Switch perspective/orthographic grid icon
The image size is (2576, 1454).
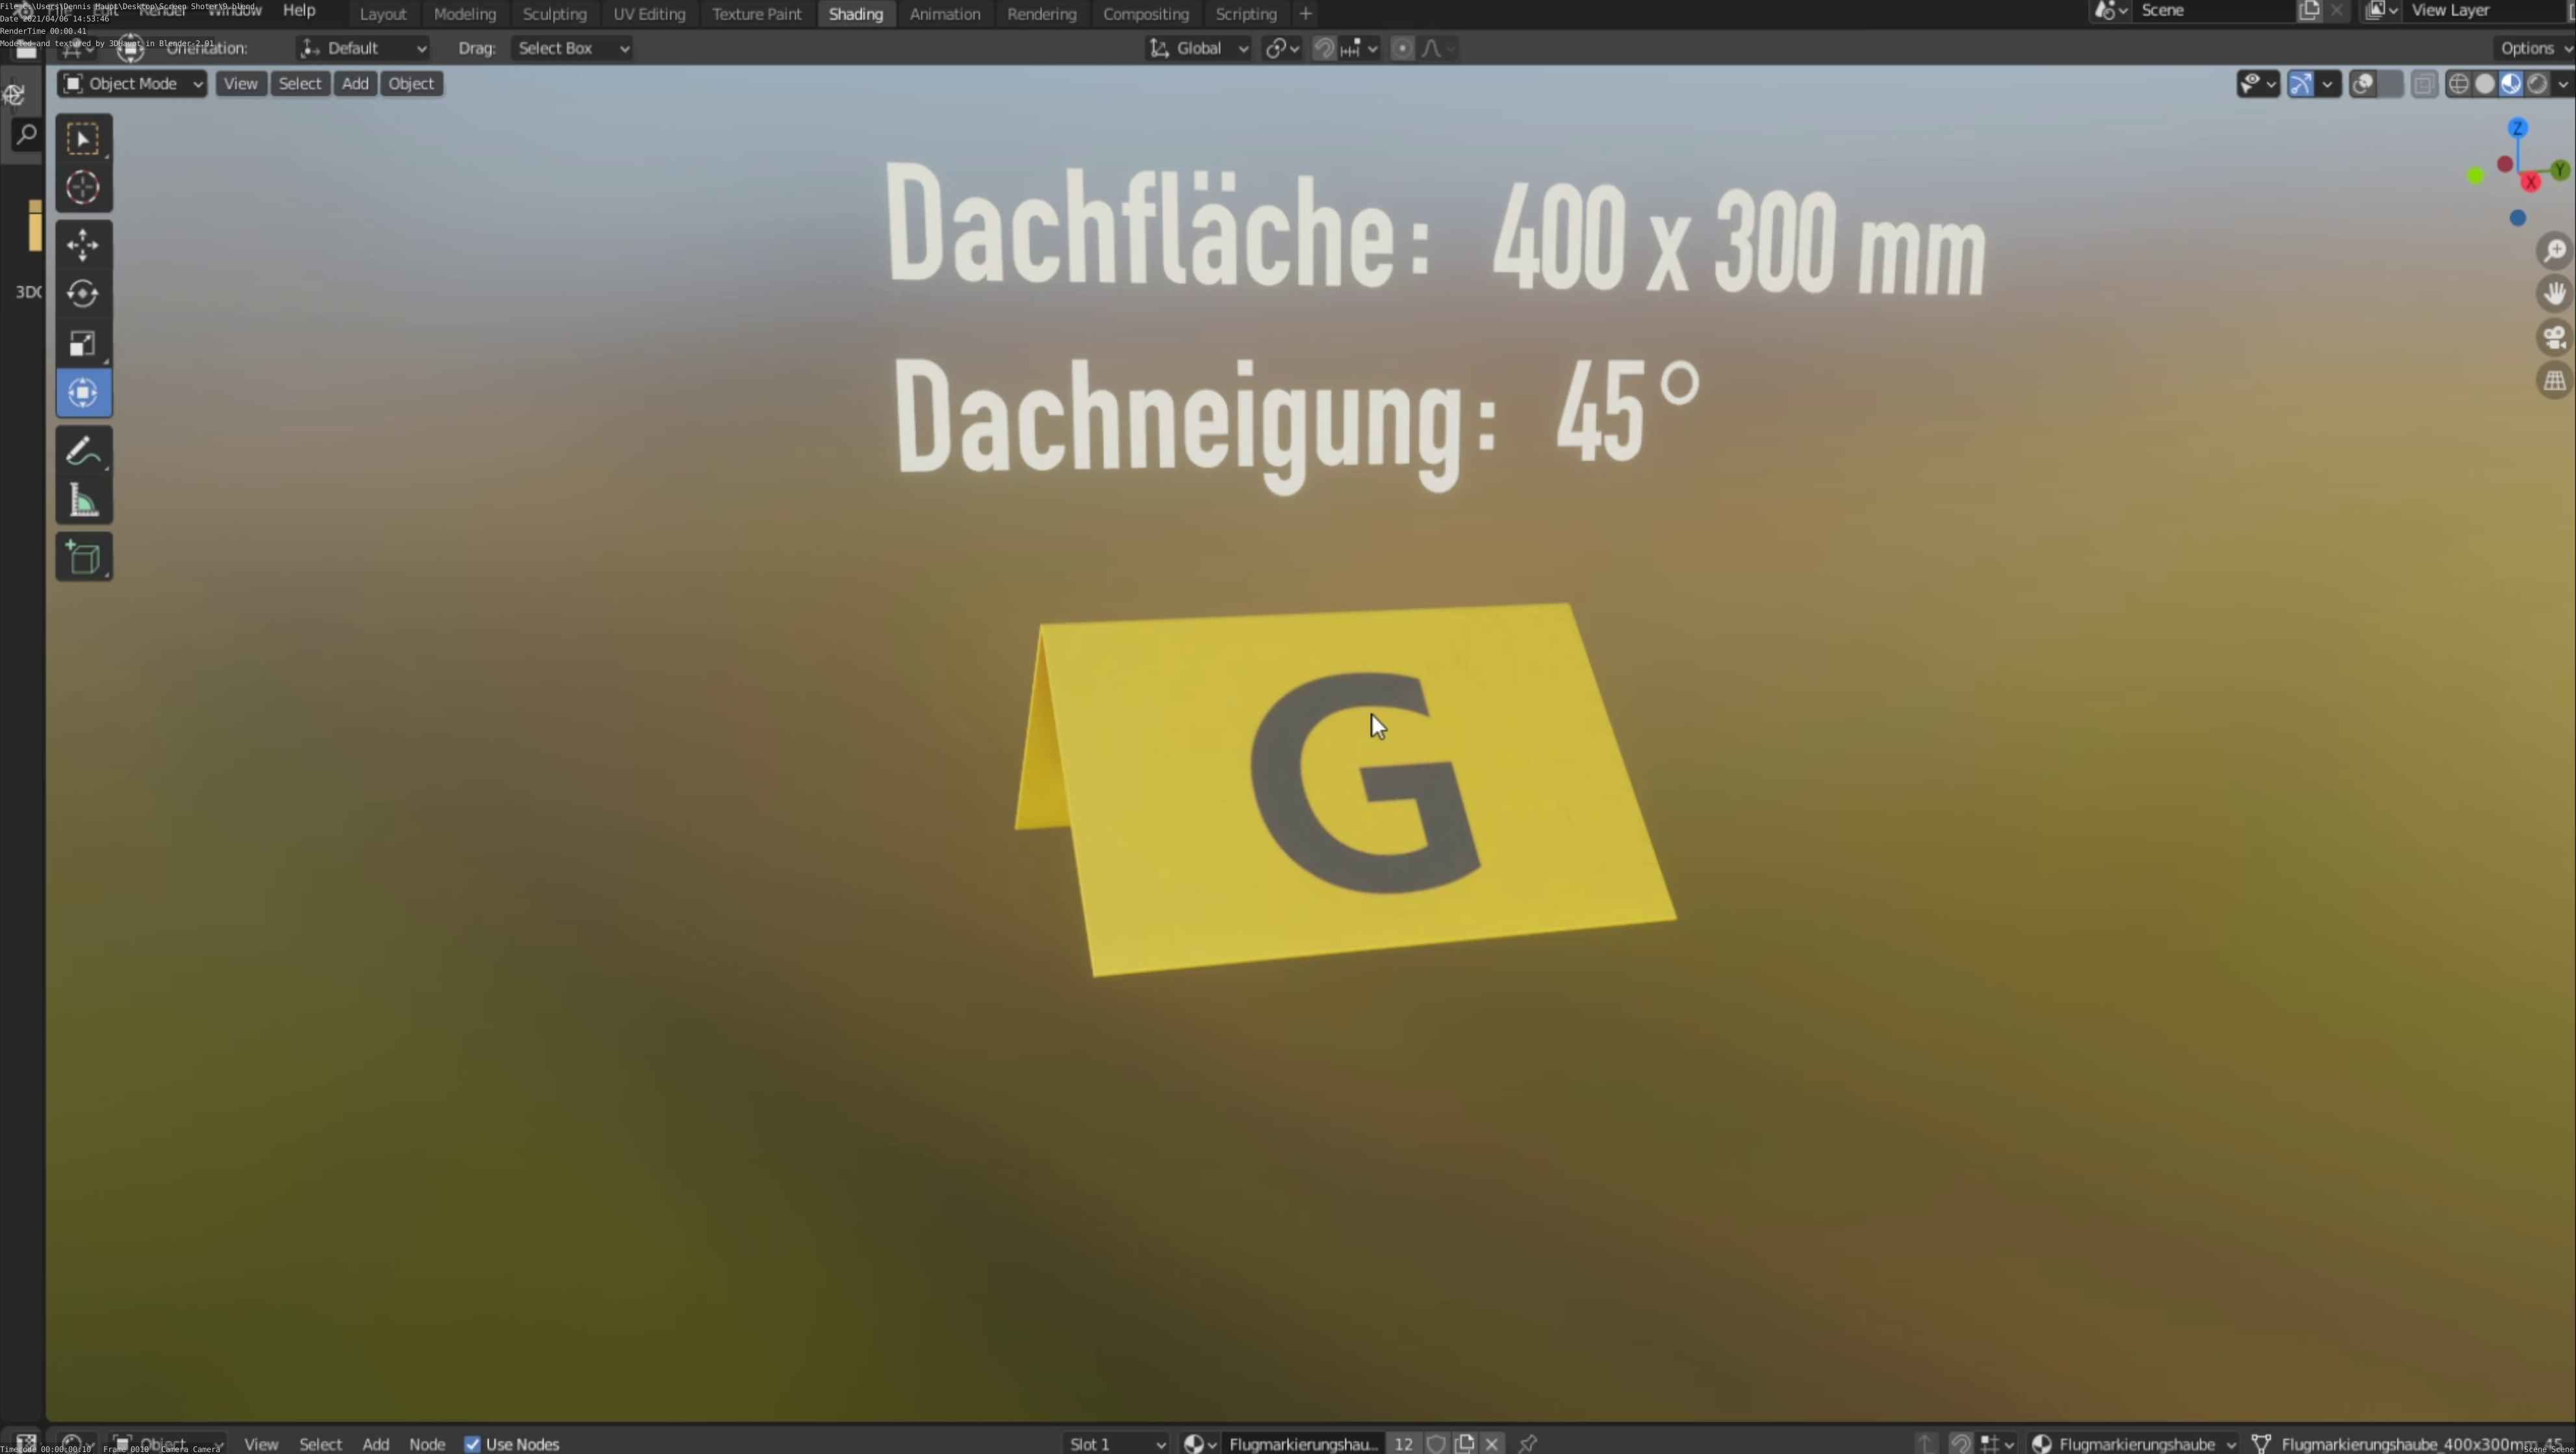coord(2555,381)
